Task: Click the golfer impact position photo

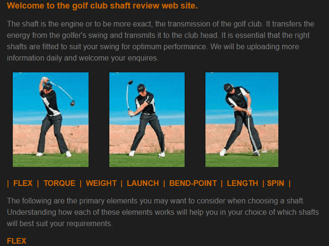Action: [x=242, y=120]
